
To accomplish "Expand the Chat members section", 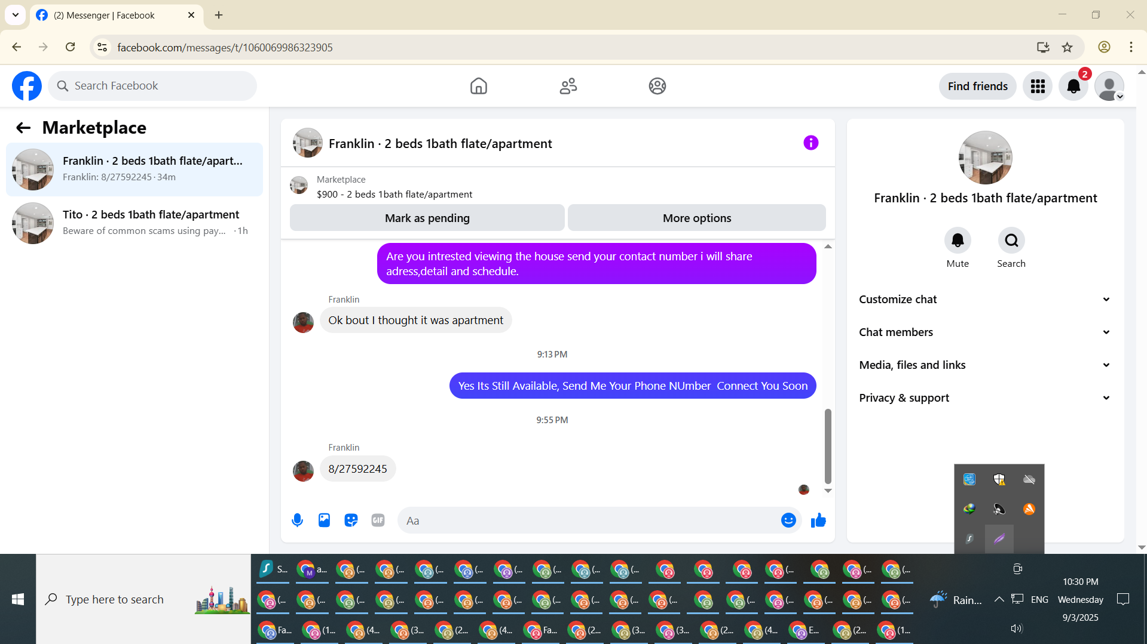I will 985,332.
